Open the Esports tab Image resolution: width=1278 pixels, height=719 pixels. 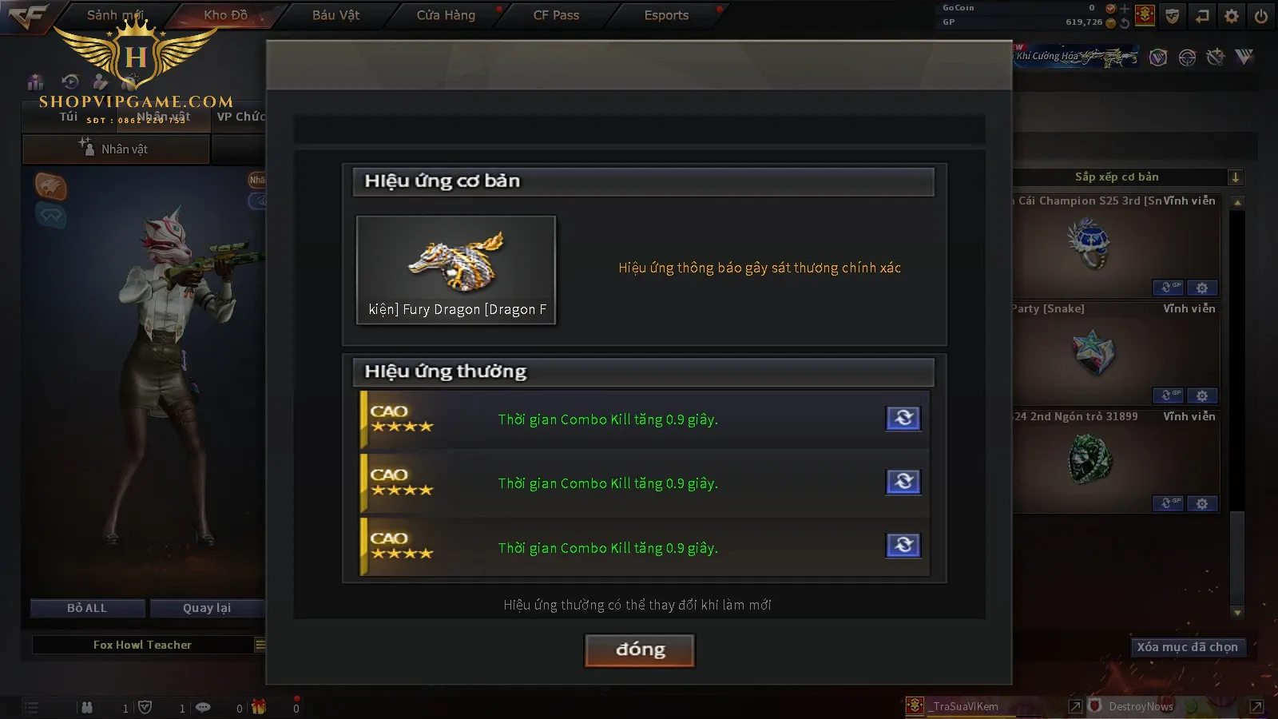666,15
